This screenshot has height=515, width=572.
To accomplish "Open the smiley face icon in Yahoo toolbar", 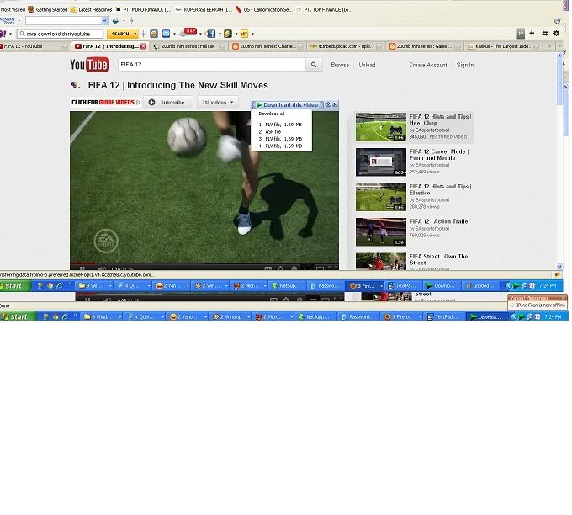I will (154, 34).
